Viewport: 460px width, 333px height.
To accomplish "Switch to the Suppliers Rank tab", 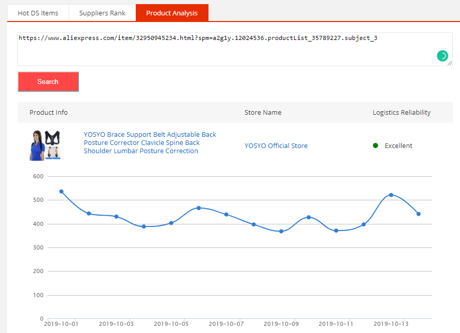I will pos(102,13).
